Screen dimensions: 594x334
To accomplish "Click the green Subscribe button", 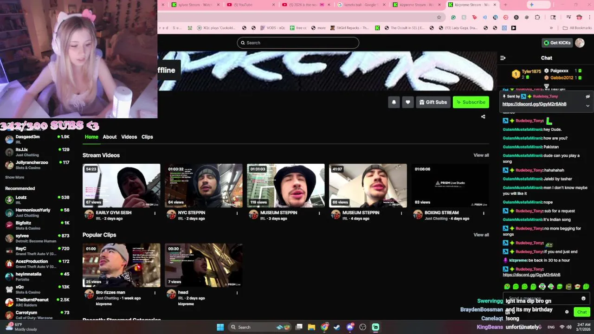I will tap(471, 102).
